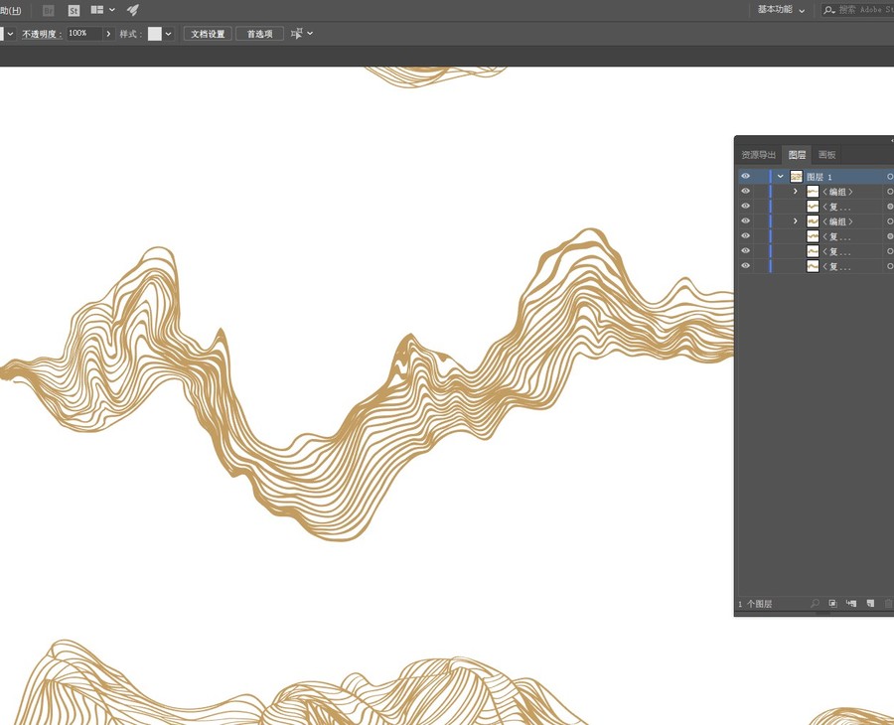
Task: Open the 不透明度 opacity panel link
Action: point(42,34)
